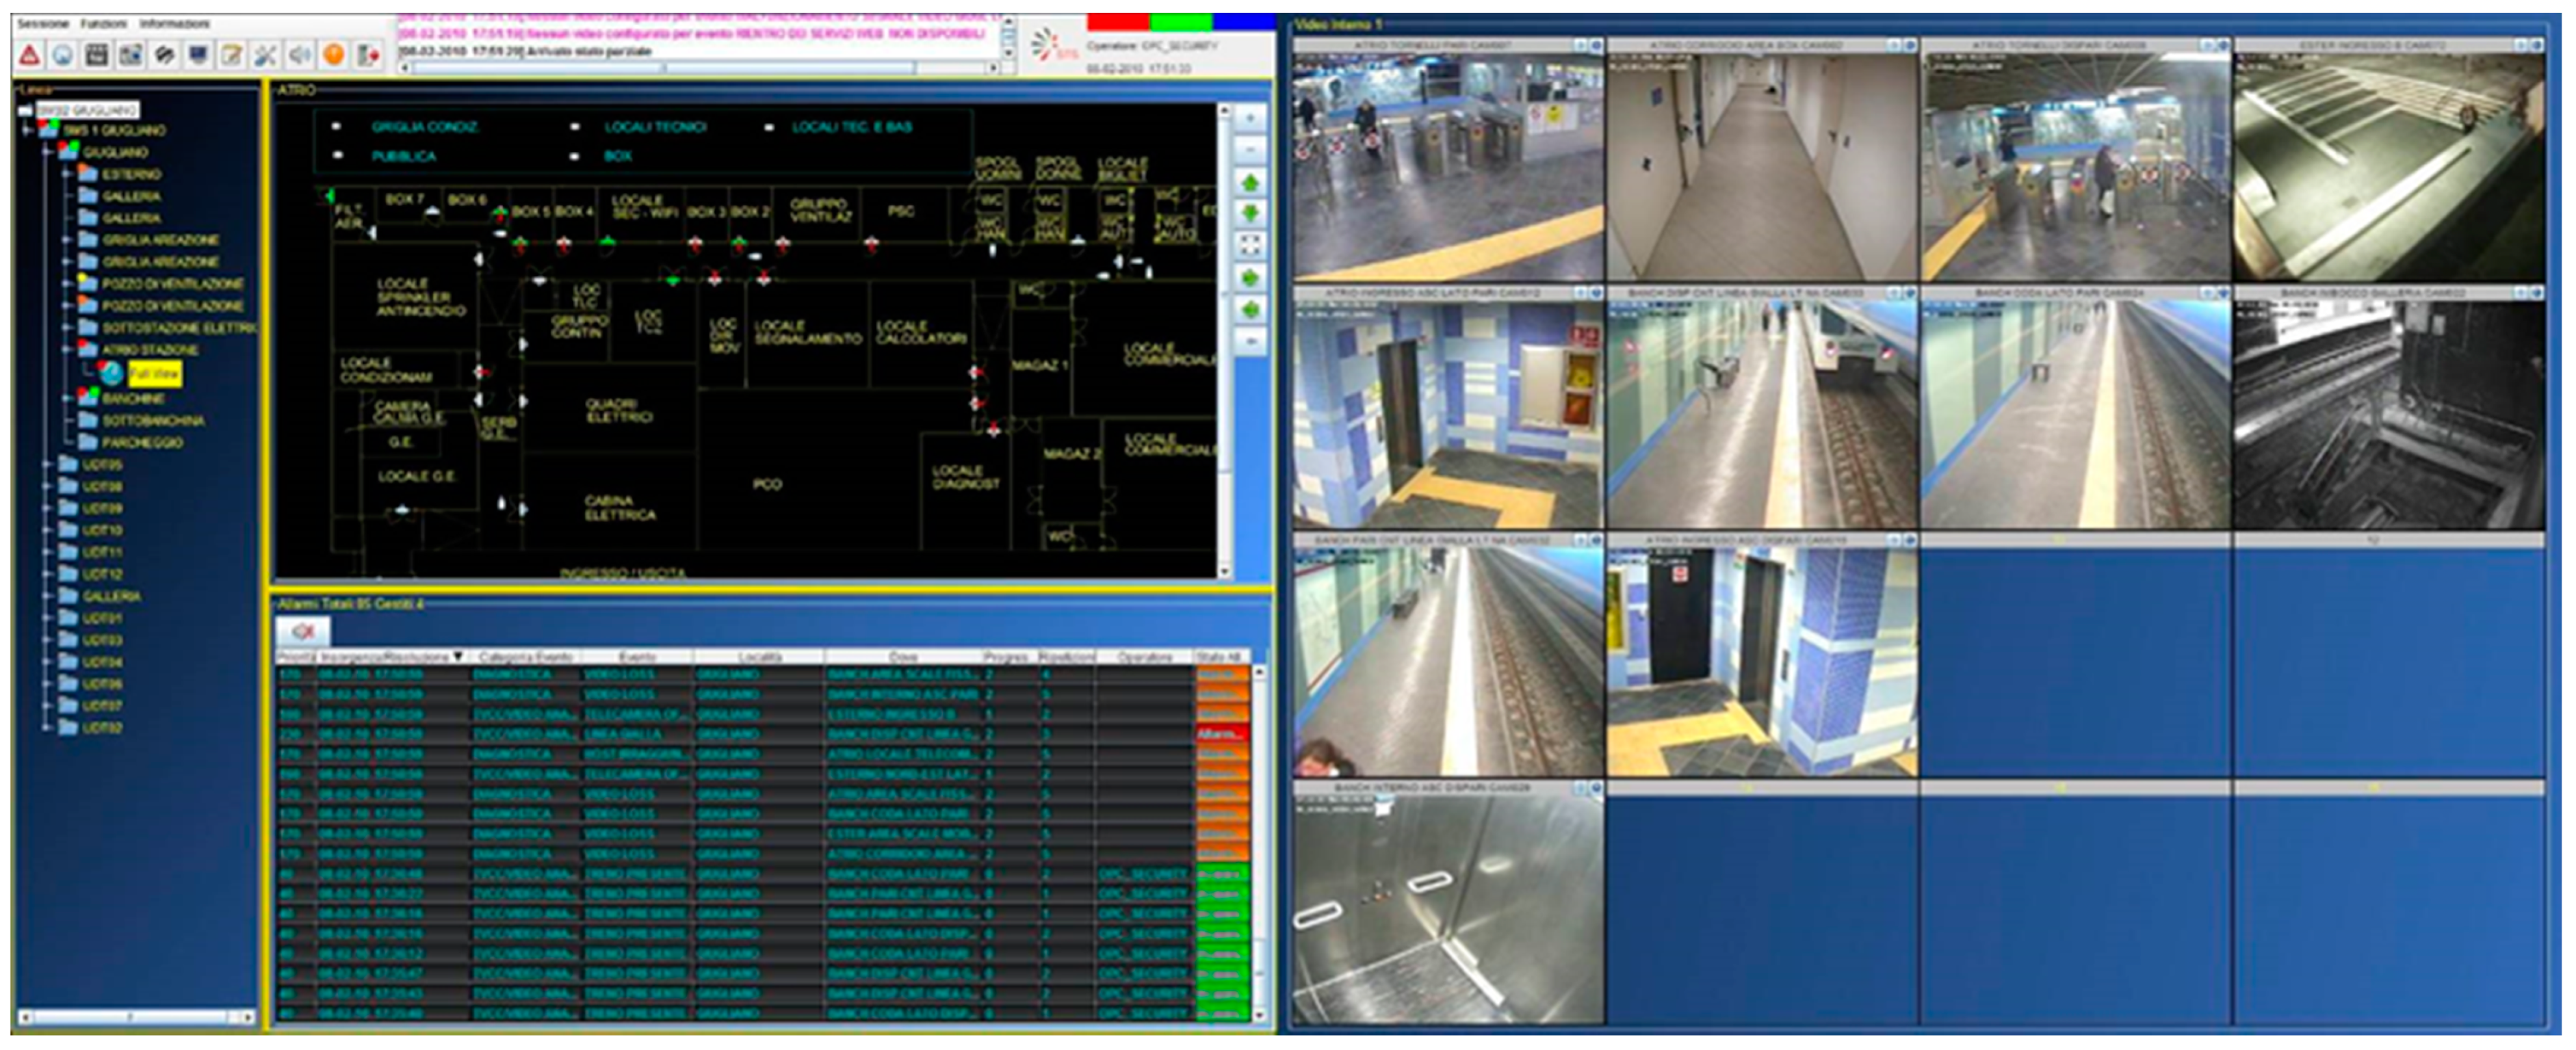The width and height of the screenshot is (2576, 1050).
Task: Zoom in map with plus button
Action: pos(1250,118)
